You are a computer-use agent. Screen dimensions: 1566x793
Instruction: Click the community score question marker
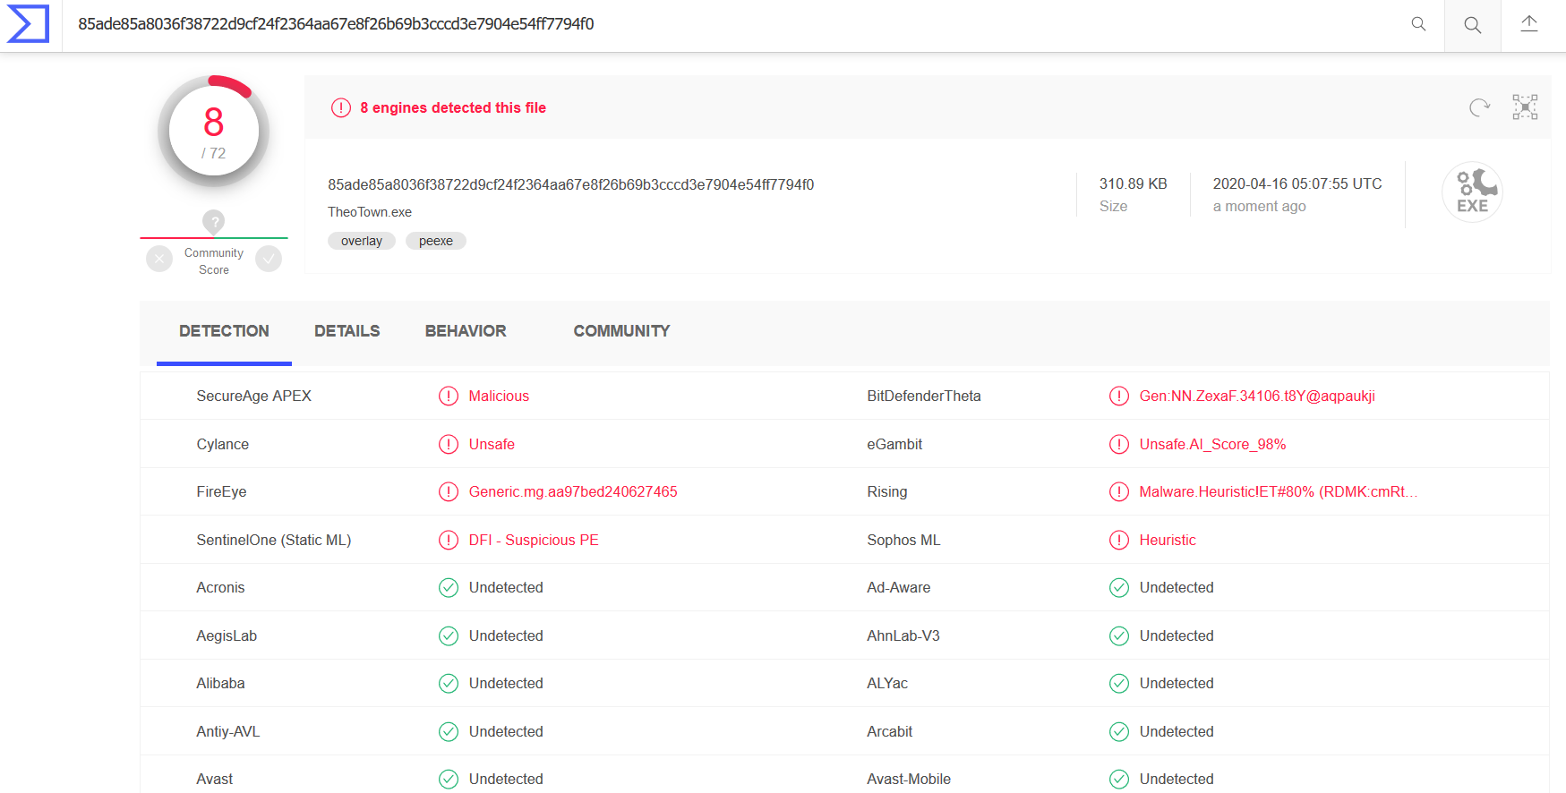213,221
